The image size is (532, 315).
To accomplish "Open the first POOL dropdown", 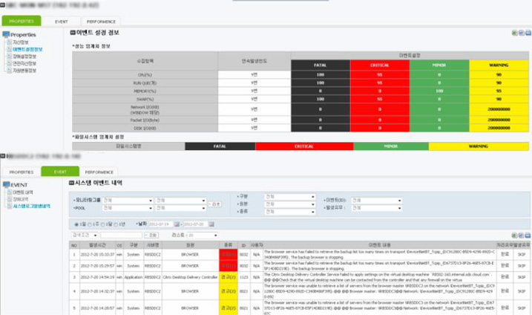I will pyautogui.click(x=128, y=208).
